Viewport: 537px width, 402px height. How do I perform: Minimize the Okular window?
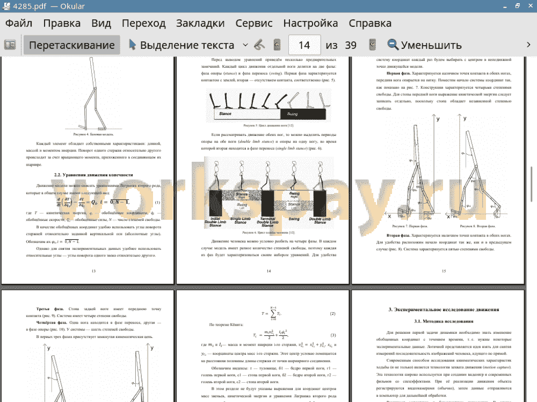505,6
